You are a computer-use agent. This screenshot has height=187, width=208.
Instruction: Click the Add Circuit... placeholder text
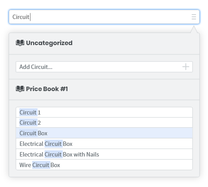36,67
